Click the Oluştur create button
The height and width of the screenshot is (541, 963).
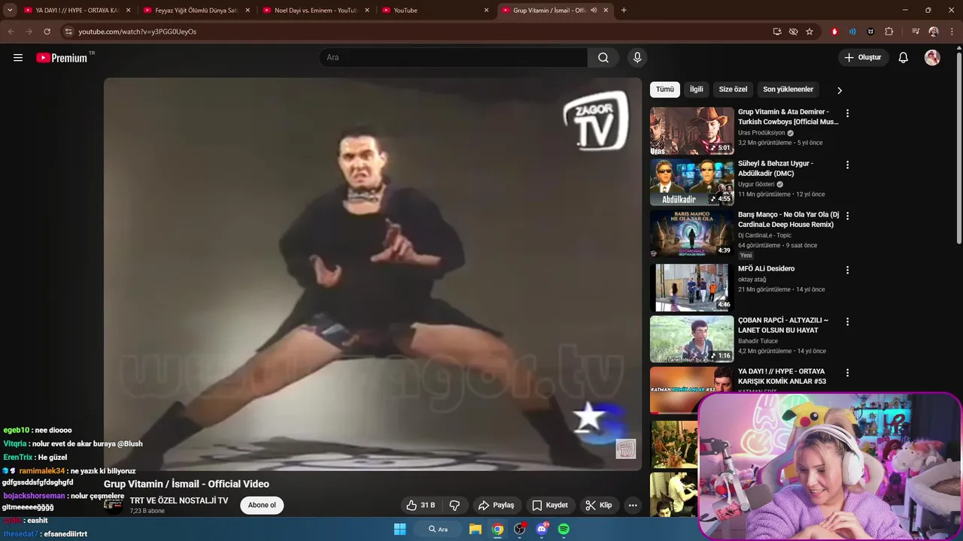[863, 58]
